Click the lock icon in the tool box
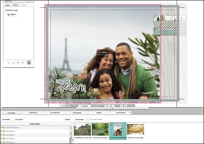204x144 pixels. 29,63
